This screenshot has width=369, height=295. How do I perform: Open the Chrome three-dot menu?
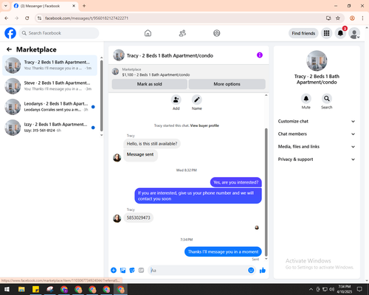pos(362,18)
